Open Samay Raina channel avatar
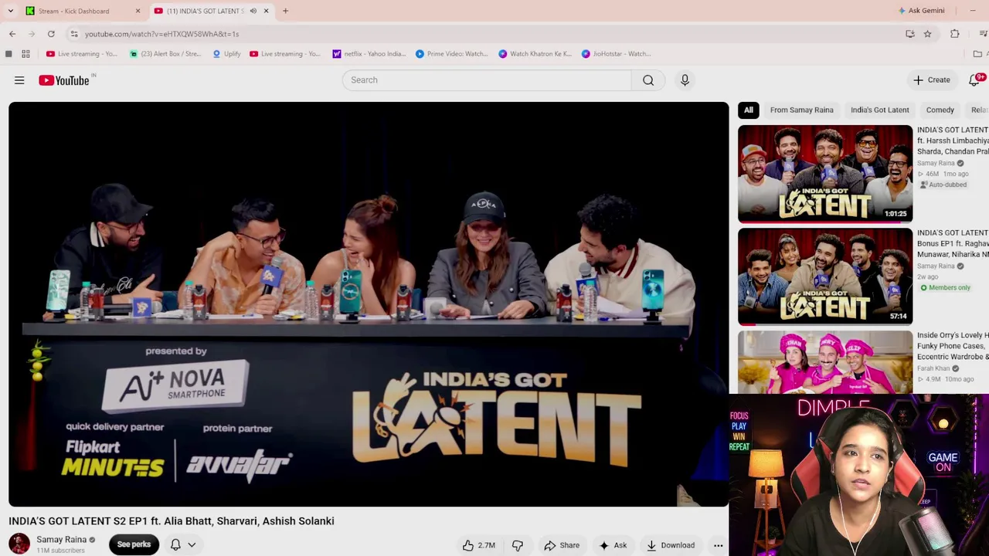This screenshot has height=556, width=989. 19,544
